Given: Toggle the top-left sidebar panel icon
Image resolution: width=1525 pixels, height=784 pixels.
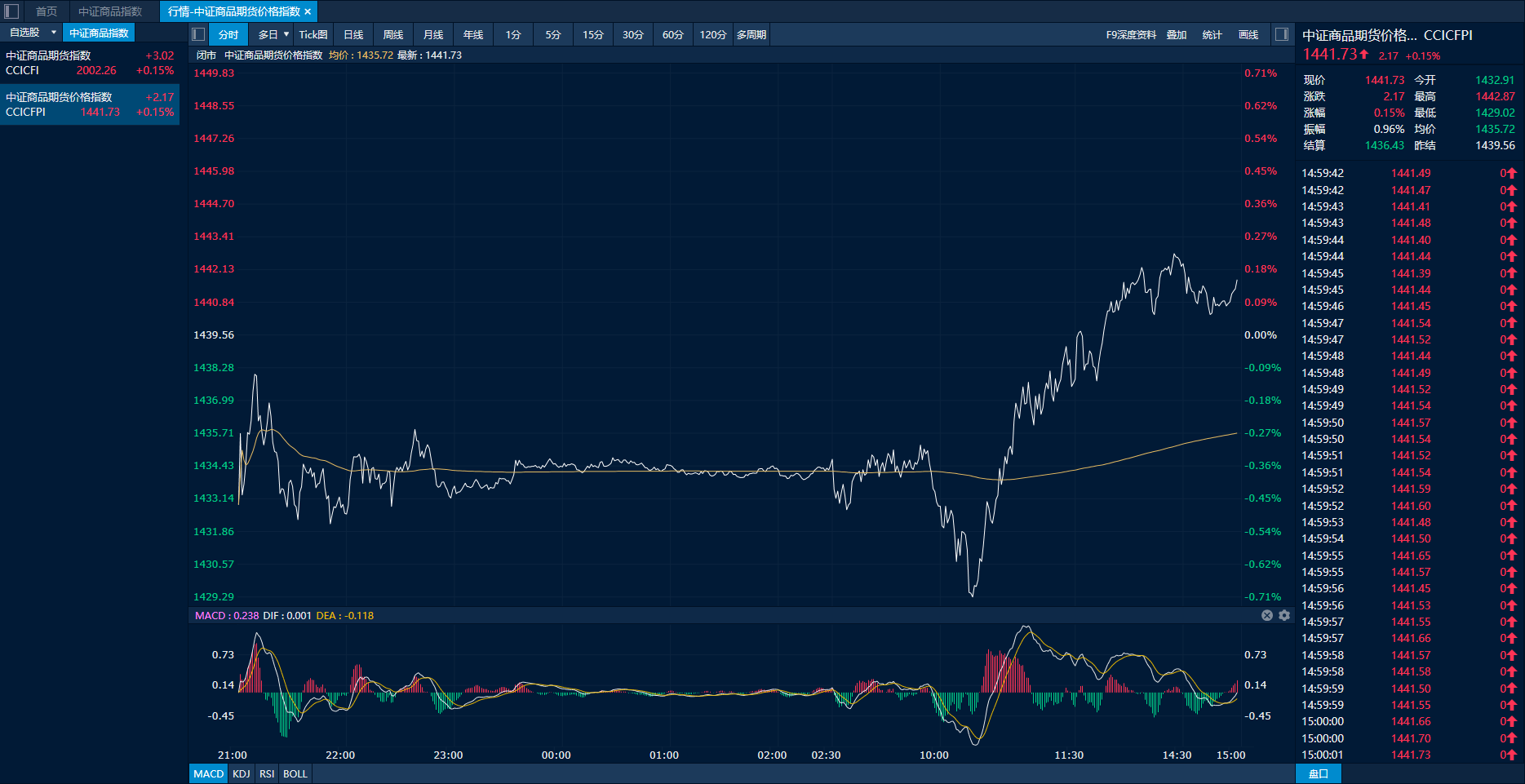Looking at the screenshot, I should [x=11, y=11].
